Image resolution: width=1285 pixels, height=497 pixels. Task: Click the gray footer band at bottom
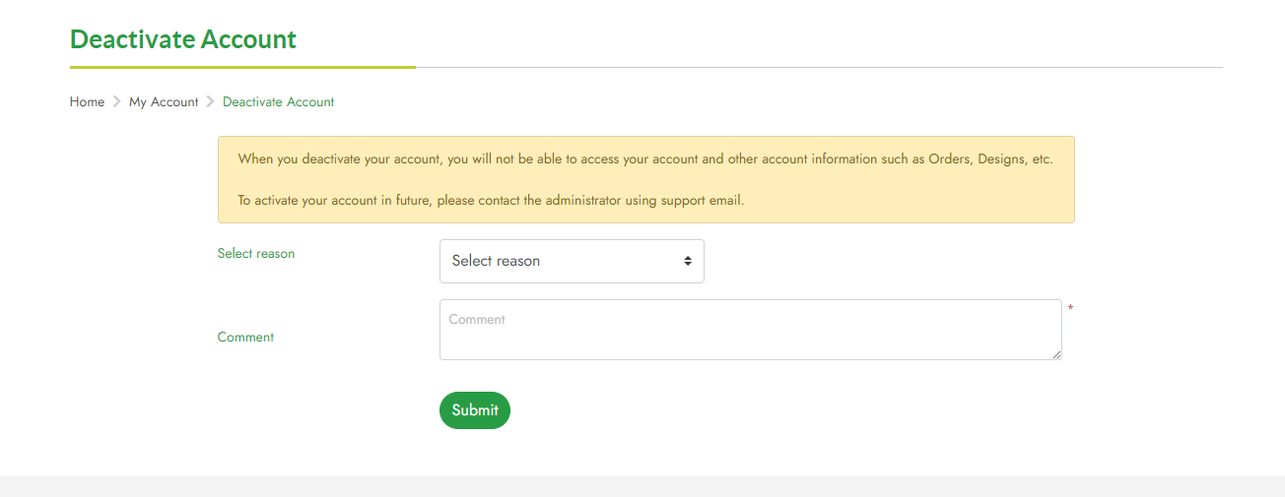click(x=642, y=486)
